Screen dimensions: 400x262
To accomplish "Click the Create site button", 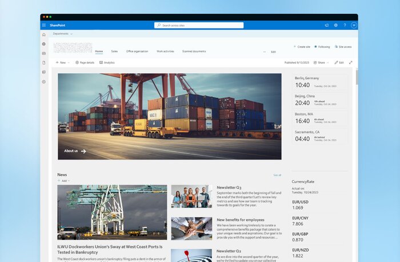I will [x=302, y=47].
